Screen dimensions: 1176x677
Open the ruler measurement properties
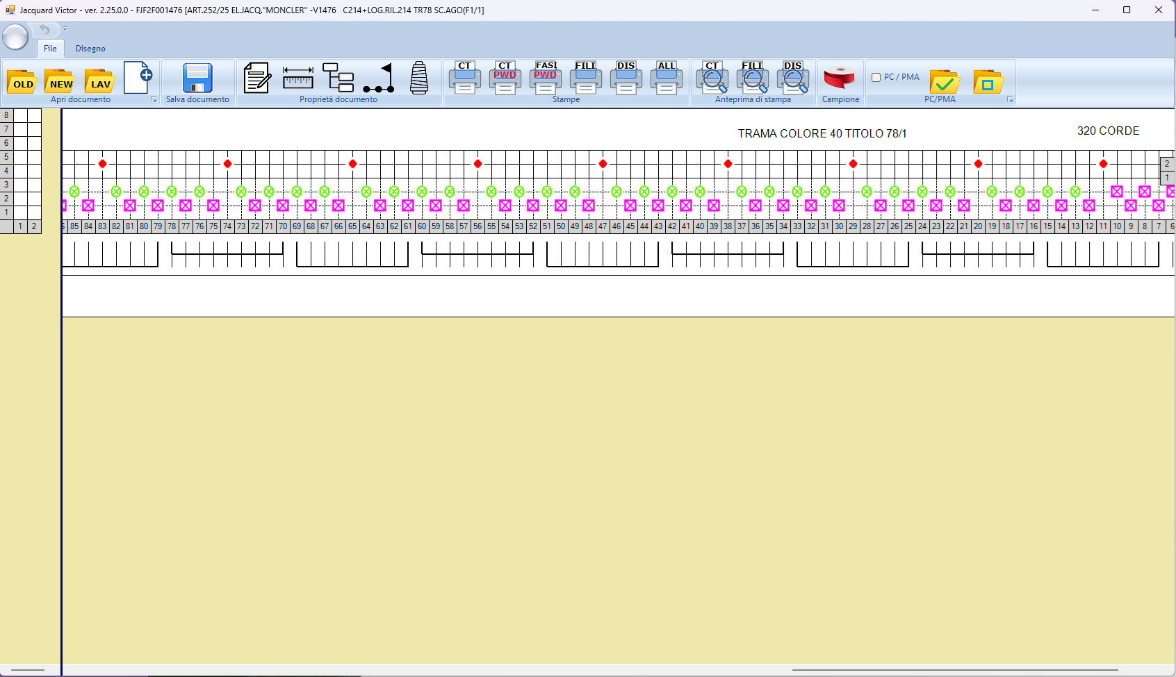(298, 78)
